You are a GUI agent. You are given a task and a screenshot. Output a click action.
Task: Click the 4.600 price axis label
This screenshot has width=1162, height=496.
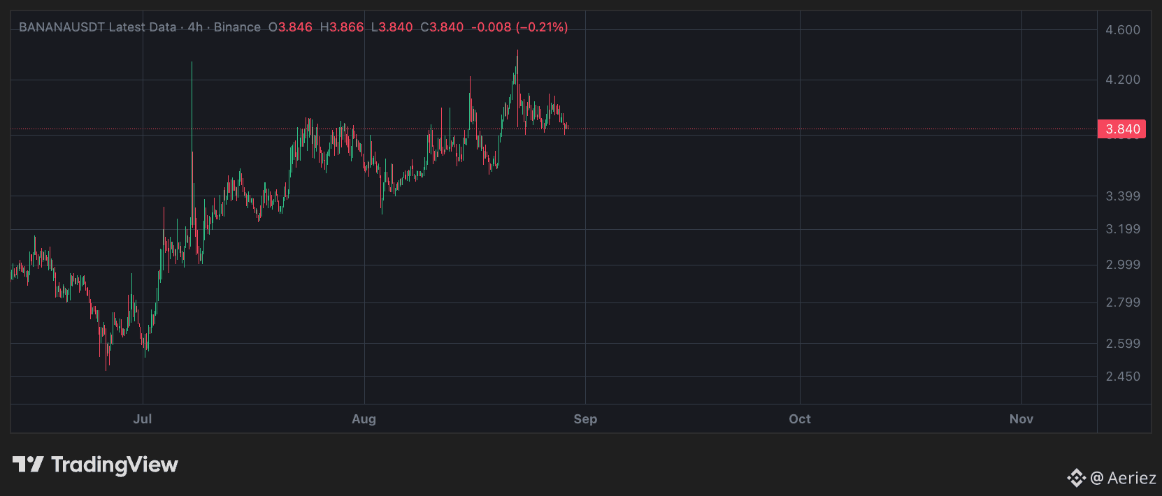point(1123,30)
